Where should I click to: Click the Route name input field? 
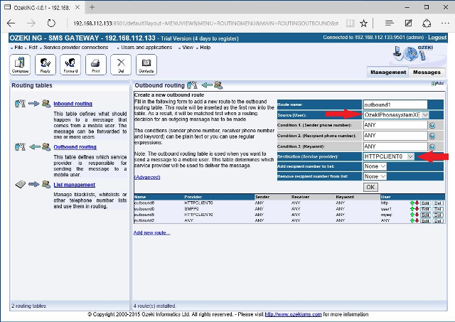coord(395,104)
